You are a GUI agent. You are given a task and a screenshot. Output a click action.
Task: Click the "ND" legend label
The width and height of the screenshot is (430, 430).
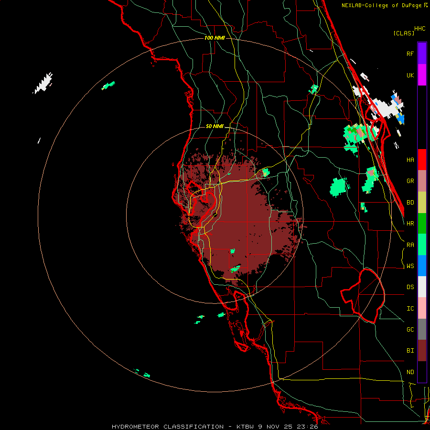point(410,372)
